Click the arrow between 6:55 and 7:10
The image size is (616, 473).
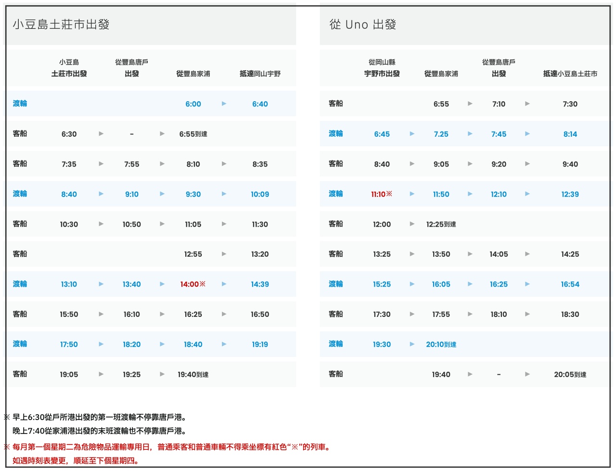point(470,104)
